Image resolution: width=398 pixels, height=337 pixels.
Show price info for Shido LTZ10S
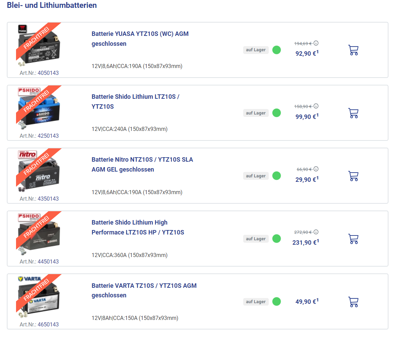click(x=316, y=106)
